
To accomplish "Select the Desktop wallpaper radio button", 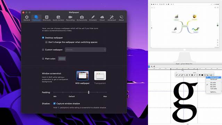I will (x=43, y=37).
